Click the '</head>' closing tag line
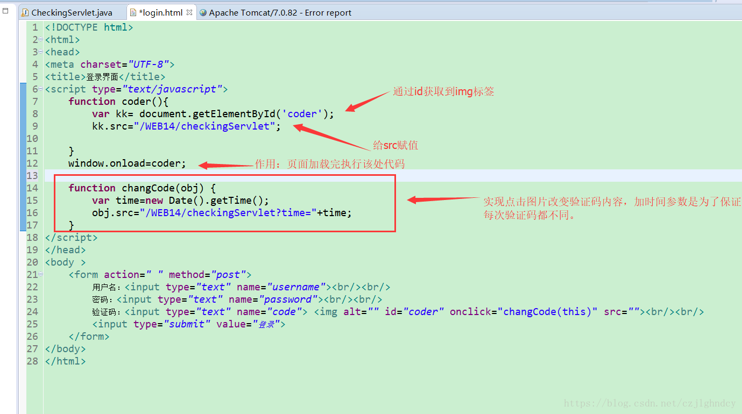Viewport: 742px width, 414px height. pos(66,250)
